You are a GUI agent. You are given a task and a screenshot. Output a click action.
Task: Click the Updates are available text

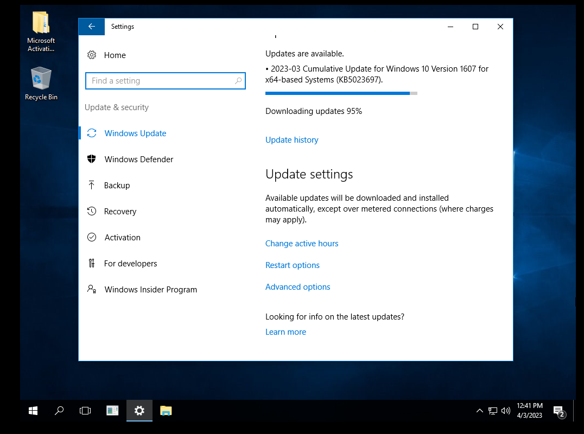click(304, 54)
